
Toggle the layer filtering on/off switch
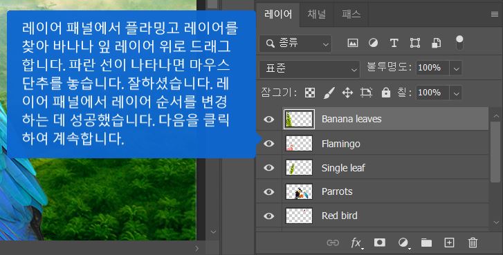coord(459,43)
